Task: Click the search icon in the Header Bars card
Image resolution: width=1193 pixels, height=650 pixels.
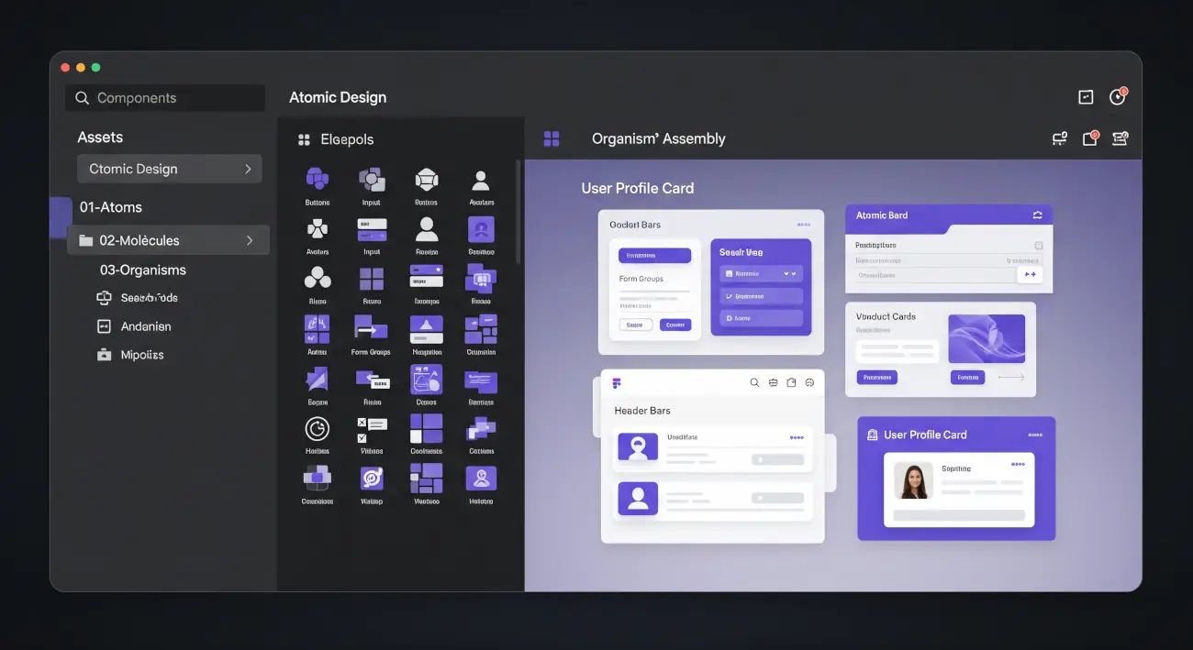Action: [754, 383]
